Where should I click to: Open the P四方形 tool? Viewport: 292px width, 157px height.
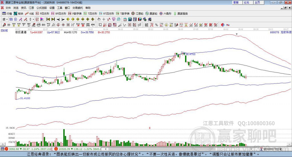click(x=42, y=14)
